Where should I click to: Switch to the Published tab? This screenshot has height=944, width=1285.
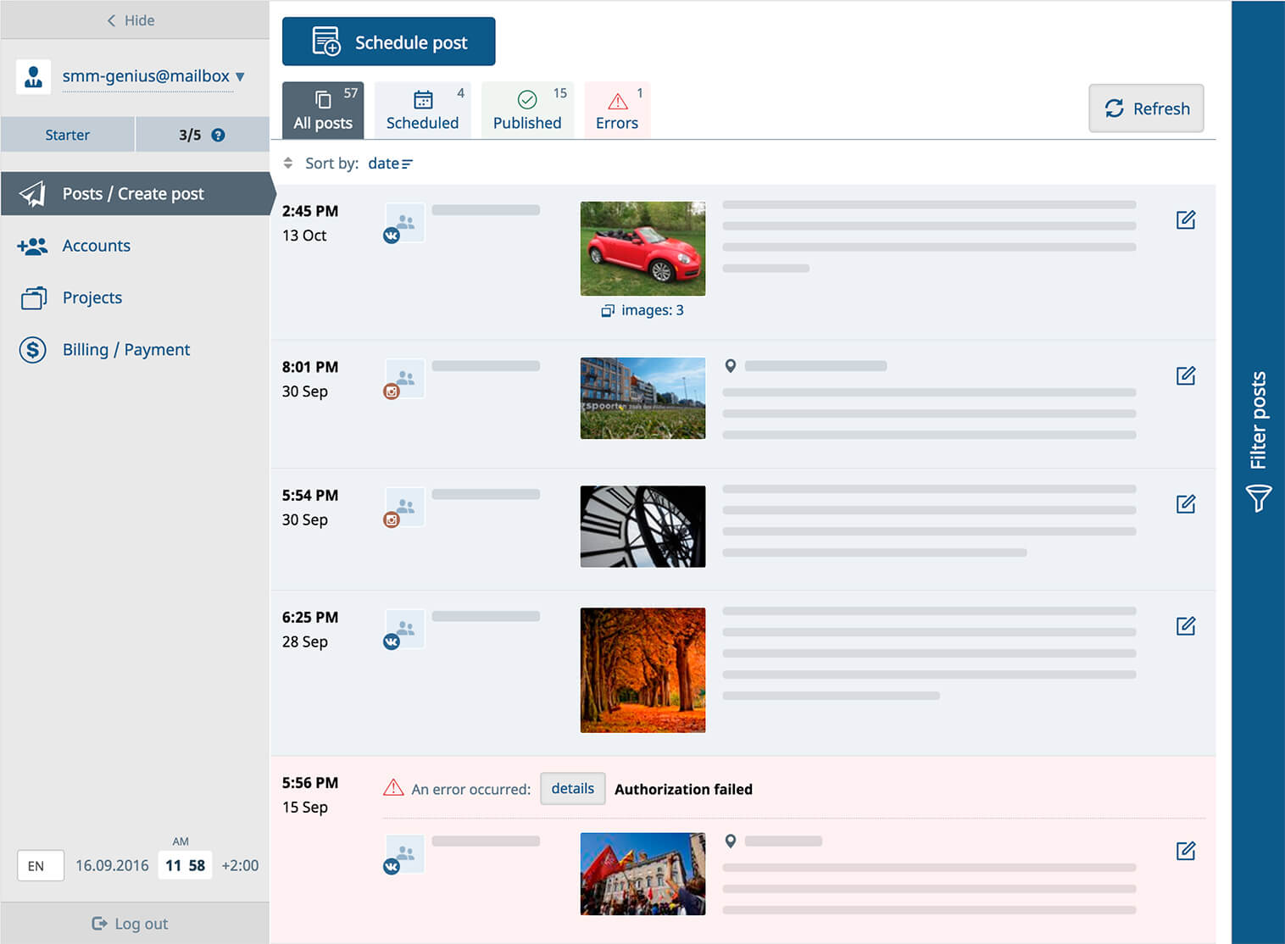(526, 108)
